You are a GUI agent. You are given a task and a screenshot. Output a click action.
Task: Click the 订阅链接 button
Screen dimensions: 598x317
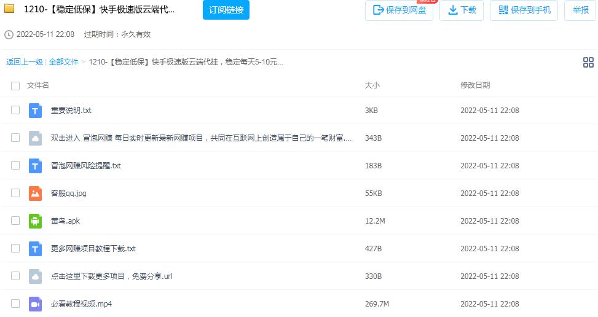pos(226,10)
